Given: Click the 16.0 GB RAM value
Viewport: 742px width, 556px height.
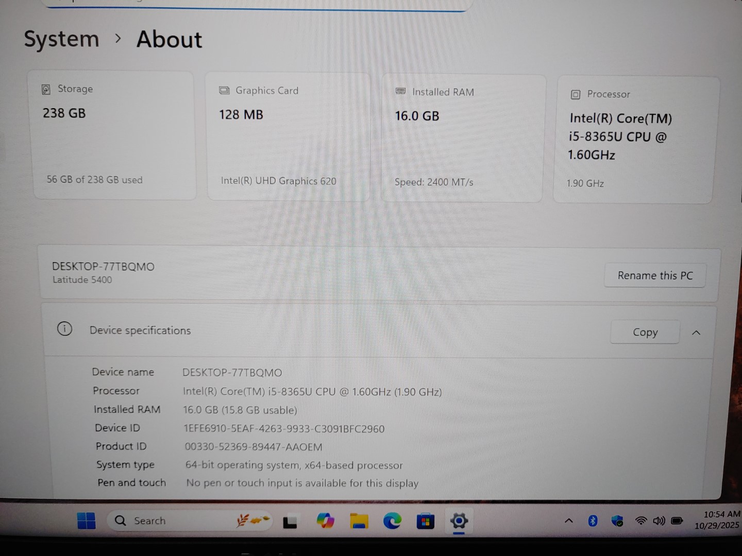Looking at the screenshot, I should click(x=417, y=116).
